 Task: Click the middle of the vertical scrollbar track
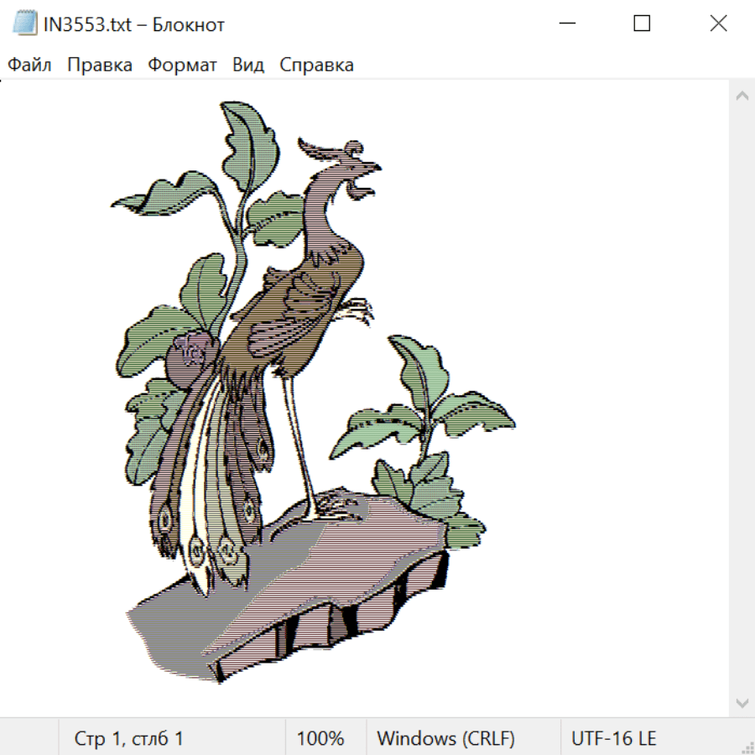pos(742,399)
